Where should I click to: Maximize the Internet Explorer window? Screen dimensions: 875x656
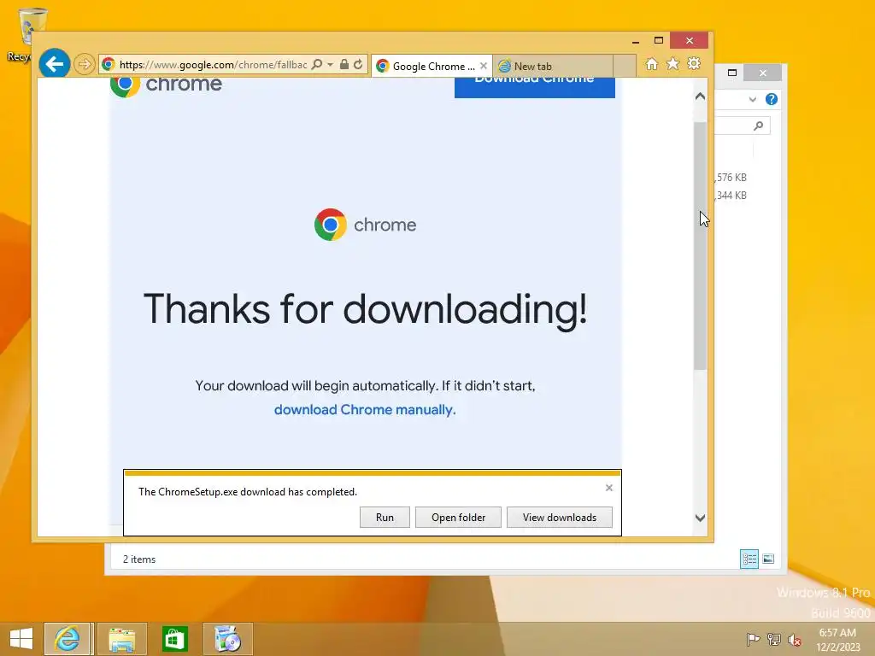659,40
